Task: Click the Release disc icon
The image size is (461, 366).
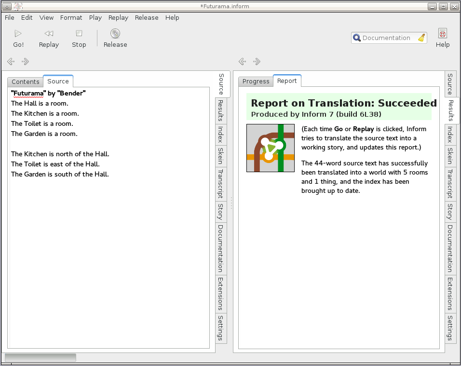Action: click(115, 34)
